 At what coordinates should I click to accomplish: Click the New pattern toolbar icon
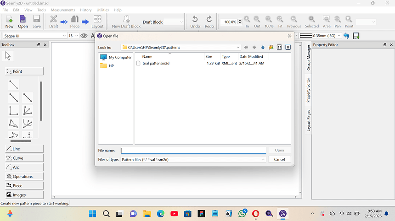9,22
